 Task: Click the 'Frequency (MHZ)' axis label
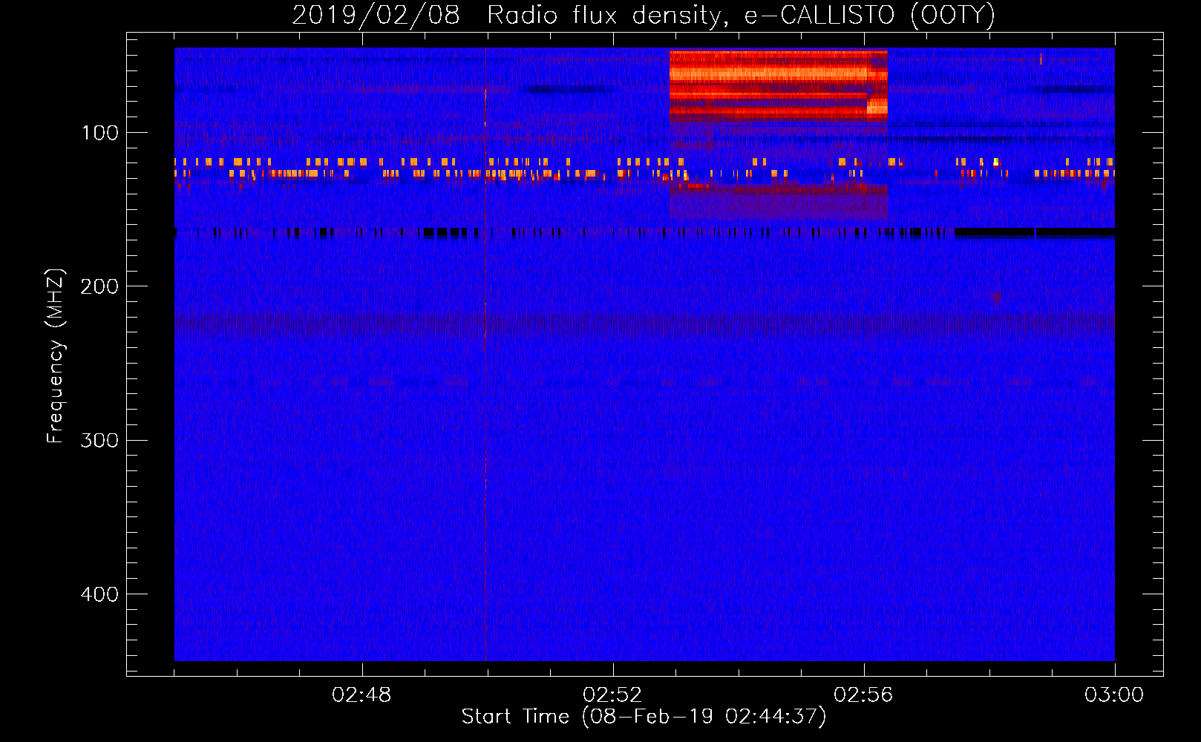click(x=56, y=355)
